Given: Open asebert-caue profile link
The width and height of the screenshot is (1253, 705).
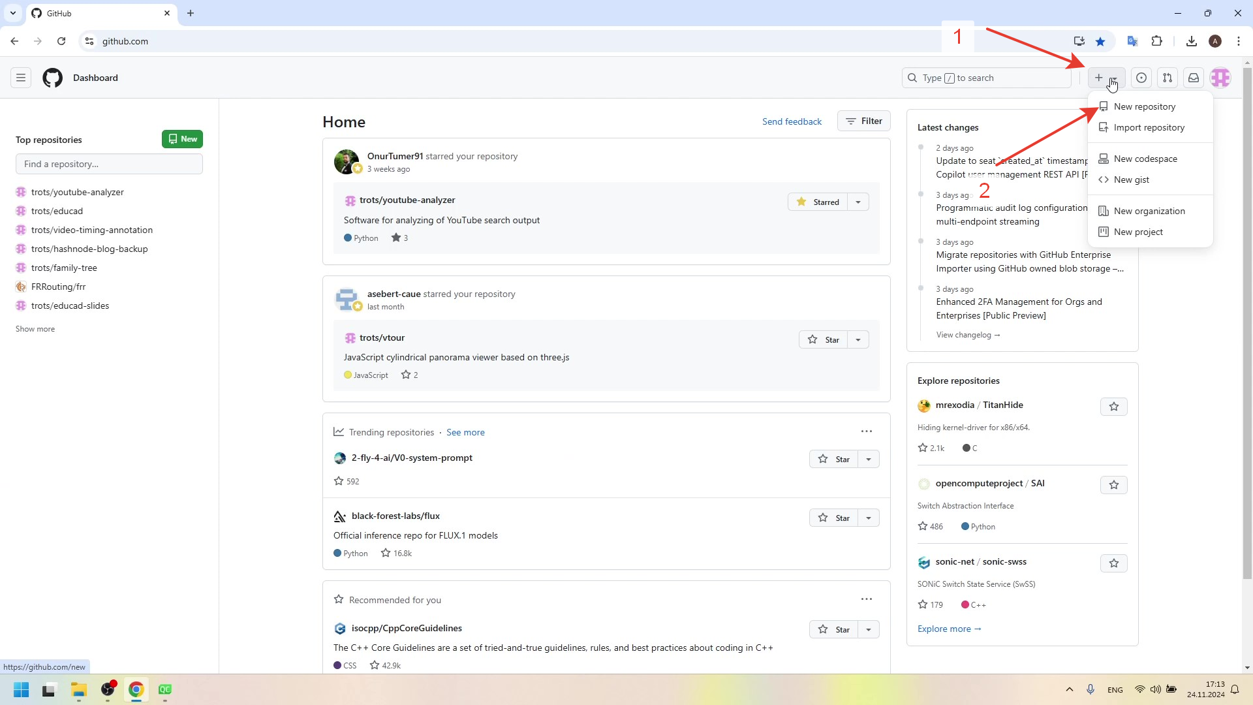Looking at the screenshot, I should (394, 294).
